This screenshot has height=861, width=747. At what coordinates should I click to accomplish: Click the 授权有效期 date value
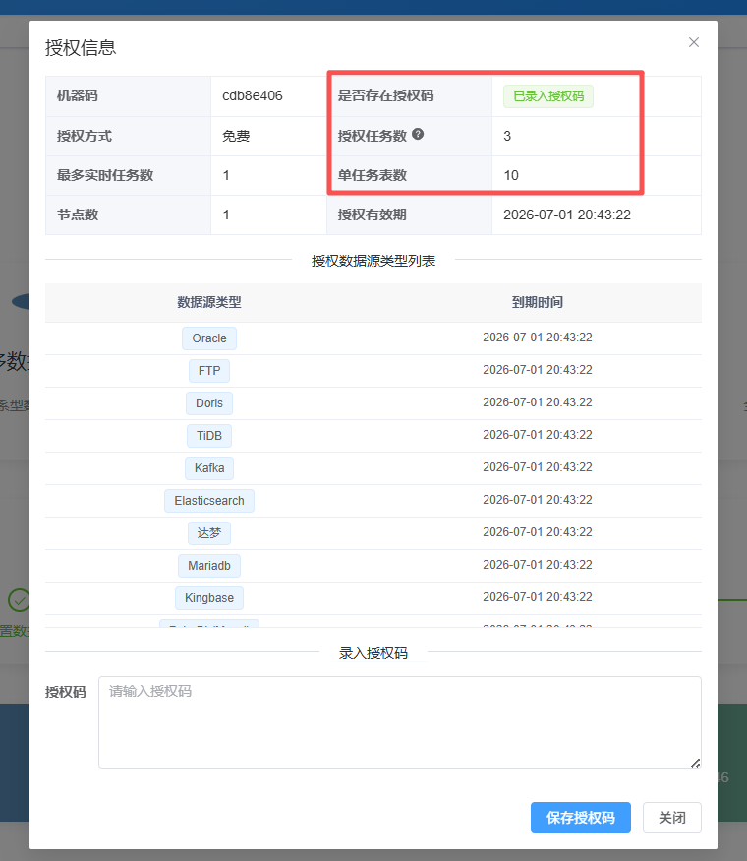566,215
